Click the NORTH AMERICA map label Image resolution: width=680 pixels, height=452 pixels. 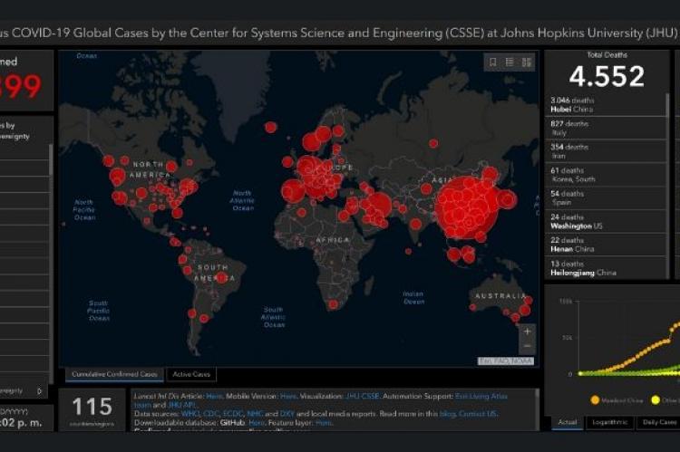[x=150, y=169]
